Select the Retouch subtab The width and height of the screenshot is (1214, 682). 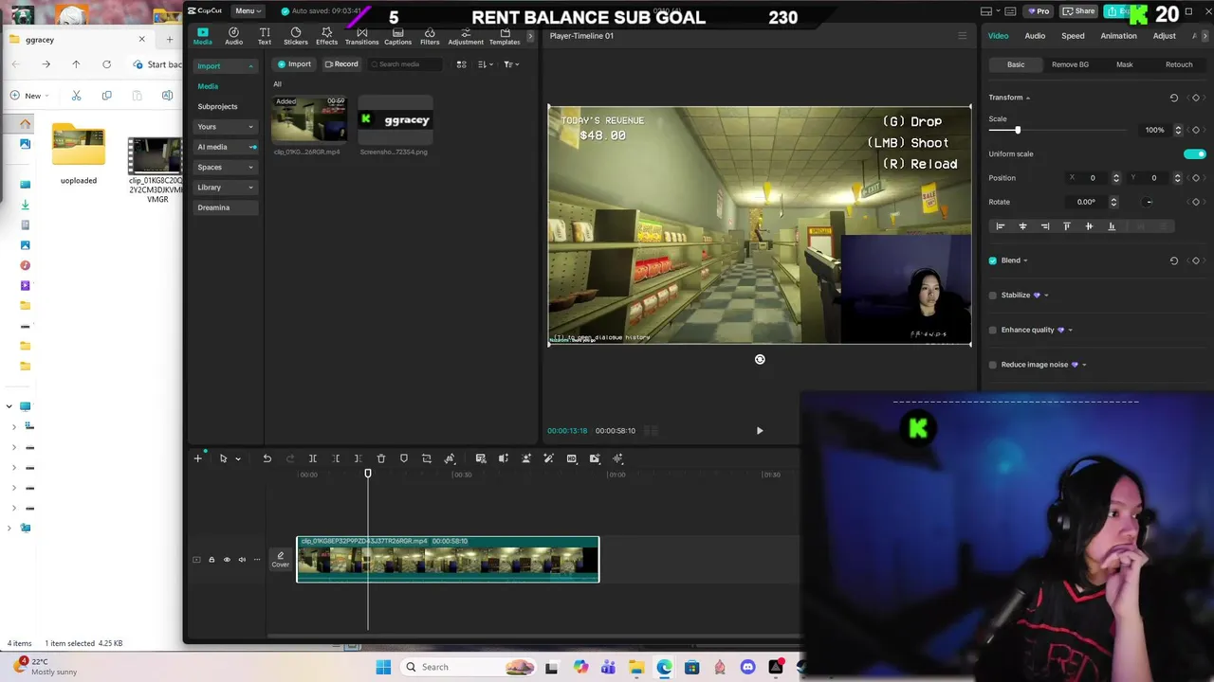point(1179,64)
